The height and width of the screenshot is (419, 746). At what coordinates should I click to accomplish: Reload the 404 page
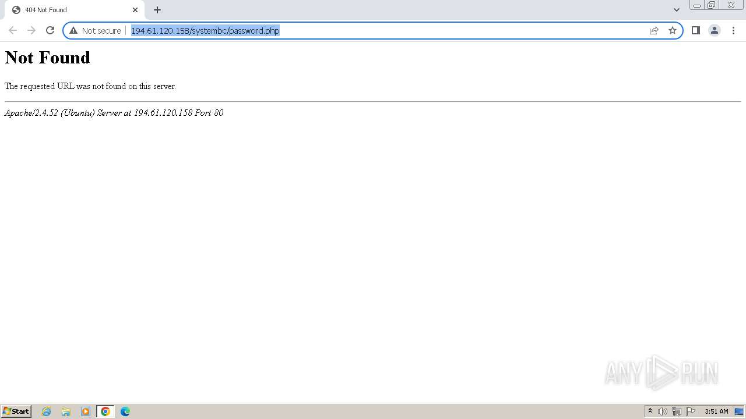[x=50, y=30]
